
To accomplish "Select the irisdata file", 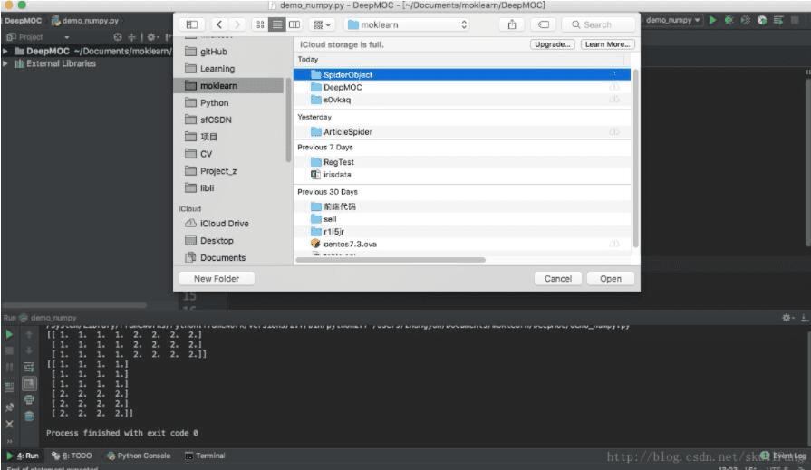I will [x=462, y=174].
